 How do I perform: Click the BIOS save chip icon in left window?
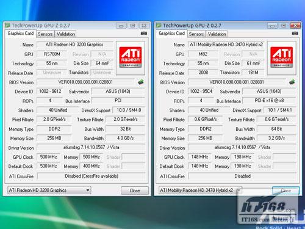pos(141,82)
